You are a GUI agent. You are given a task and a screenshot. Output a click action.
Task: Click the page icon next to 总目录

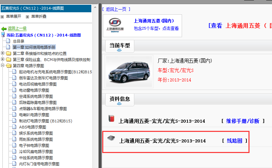[x=8, y=41]
